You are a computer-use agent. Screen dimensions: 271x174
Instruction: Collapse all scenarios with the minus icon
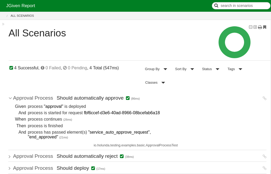[x=251, y=27]
